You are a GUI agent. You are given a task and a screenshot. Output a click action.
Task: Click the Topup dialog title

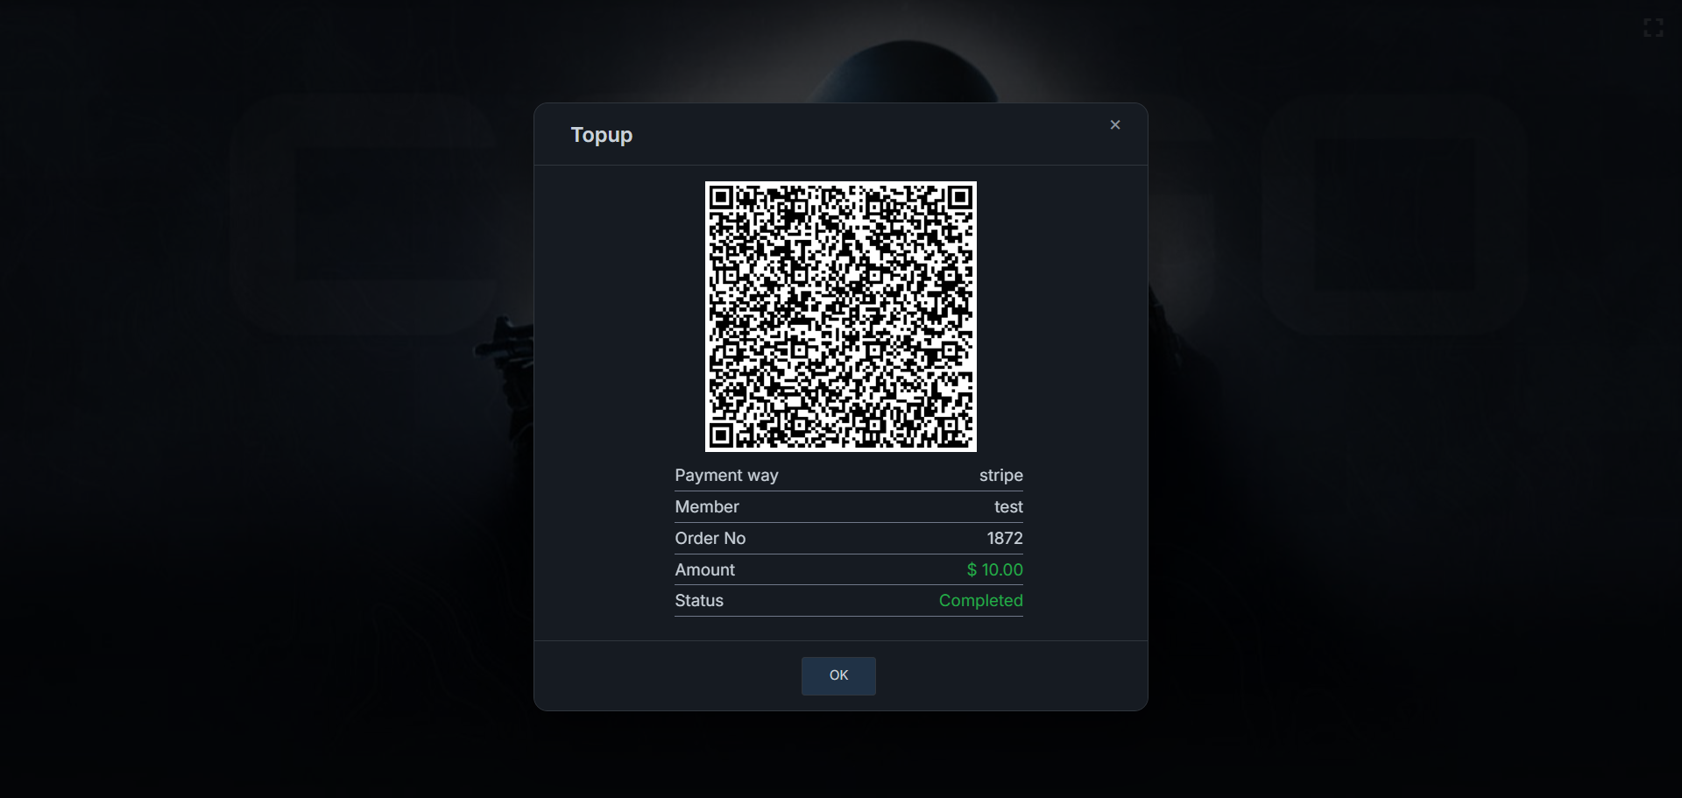click(x=602, y=135)
